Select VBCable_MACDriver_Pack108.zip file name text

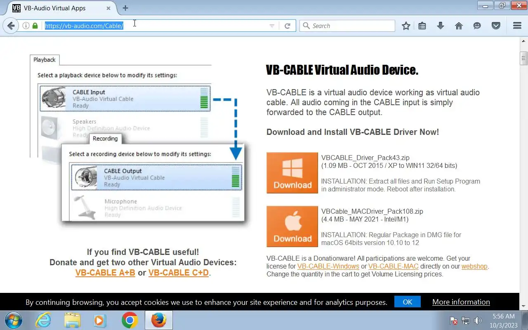(372, 211)
